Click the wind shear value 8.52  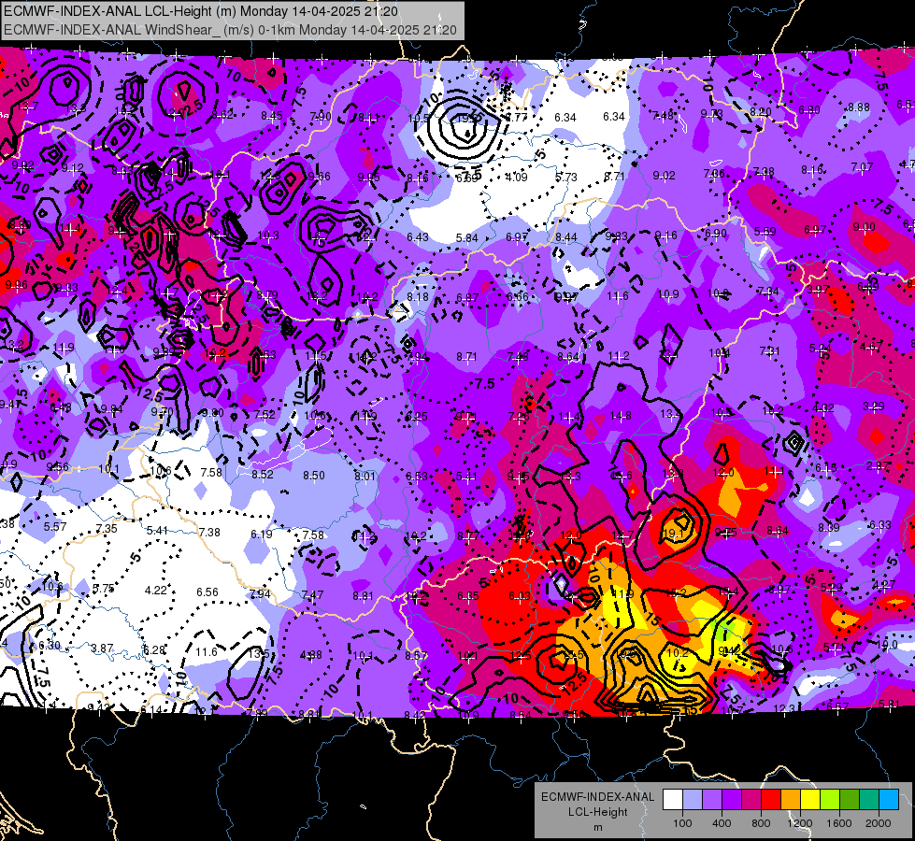263,475
